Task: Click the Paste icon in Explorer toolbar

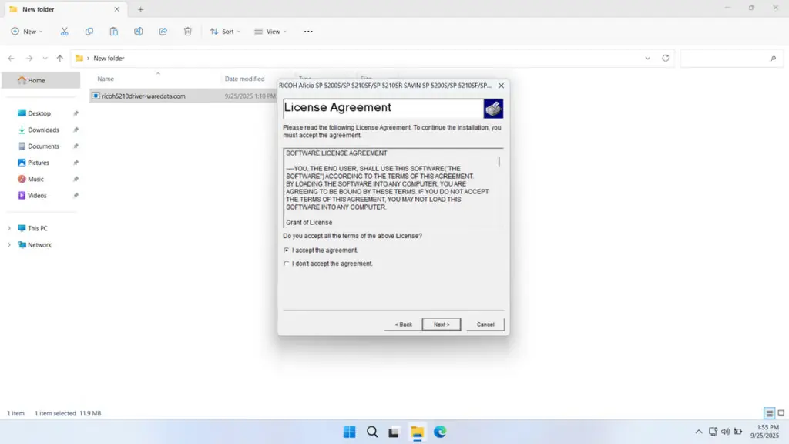Action: [114, 31]
